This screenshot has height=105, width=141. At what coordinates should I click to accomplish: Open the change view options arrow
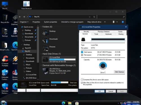(x=117, y=22)
